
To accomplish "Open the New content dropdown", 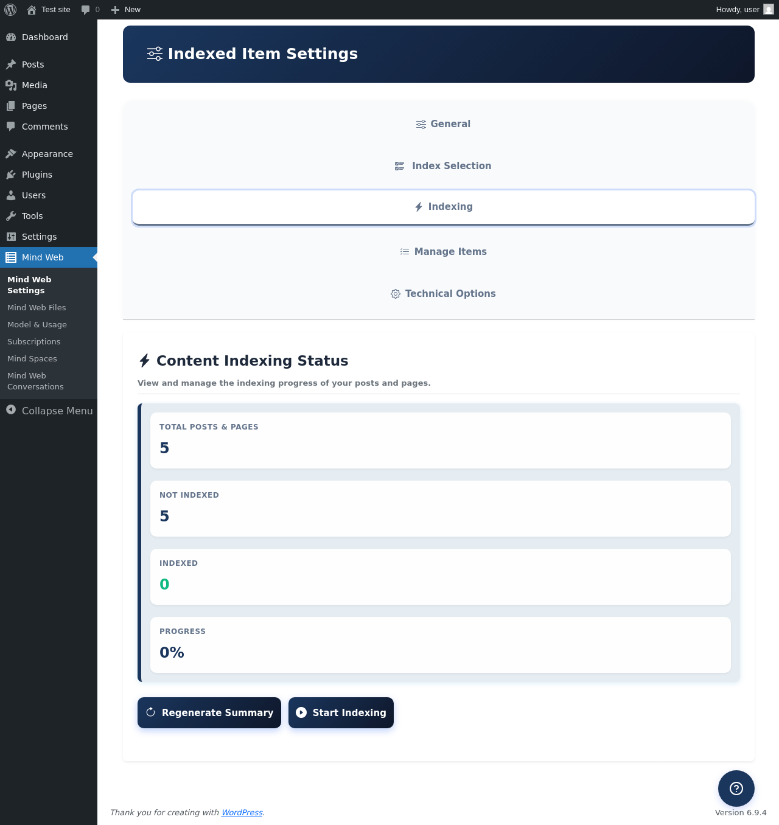I will 126,10.
